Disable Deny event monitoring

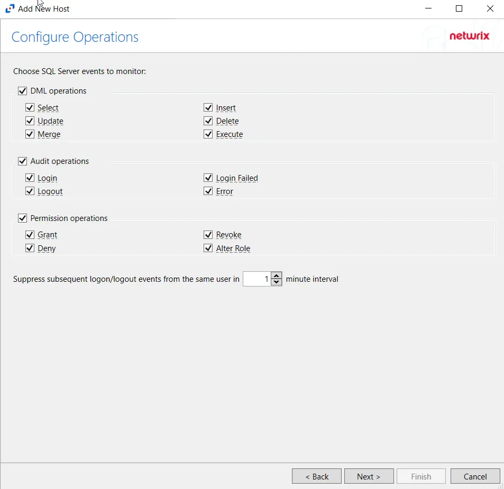pyautogui.click(x=30, y=248)
